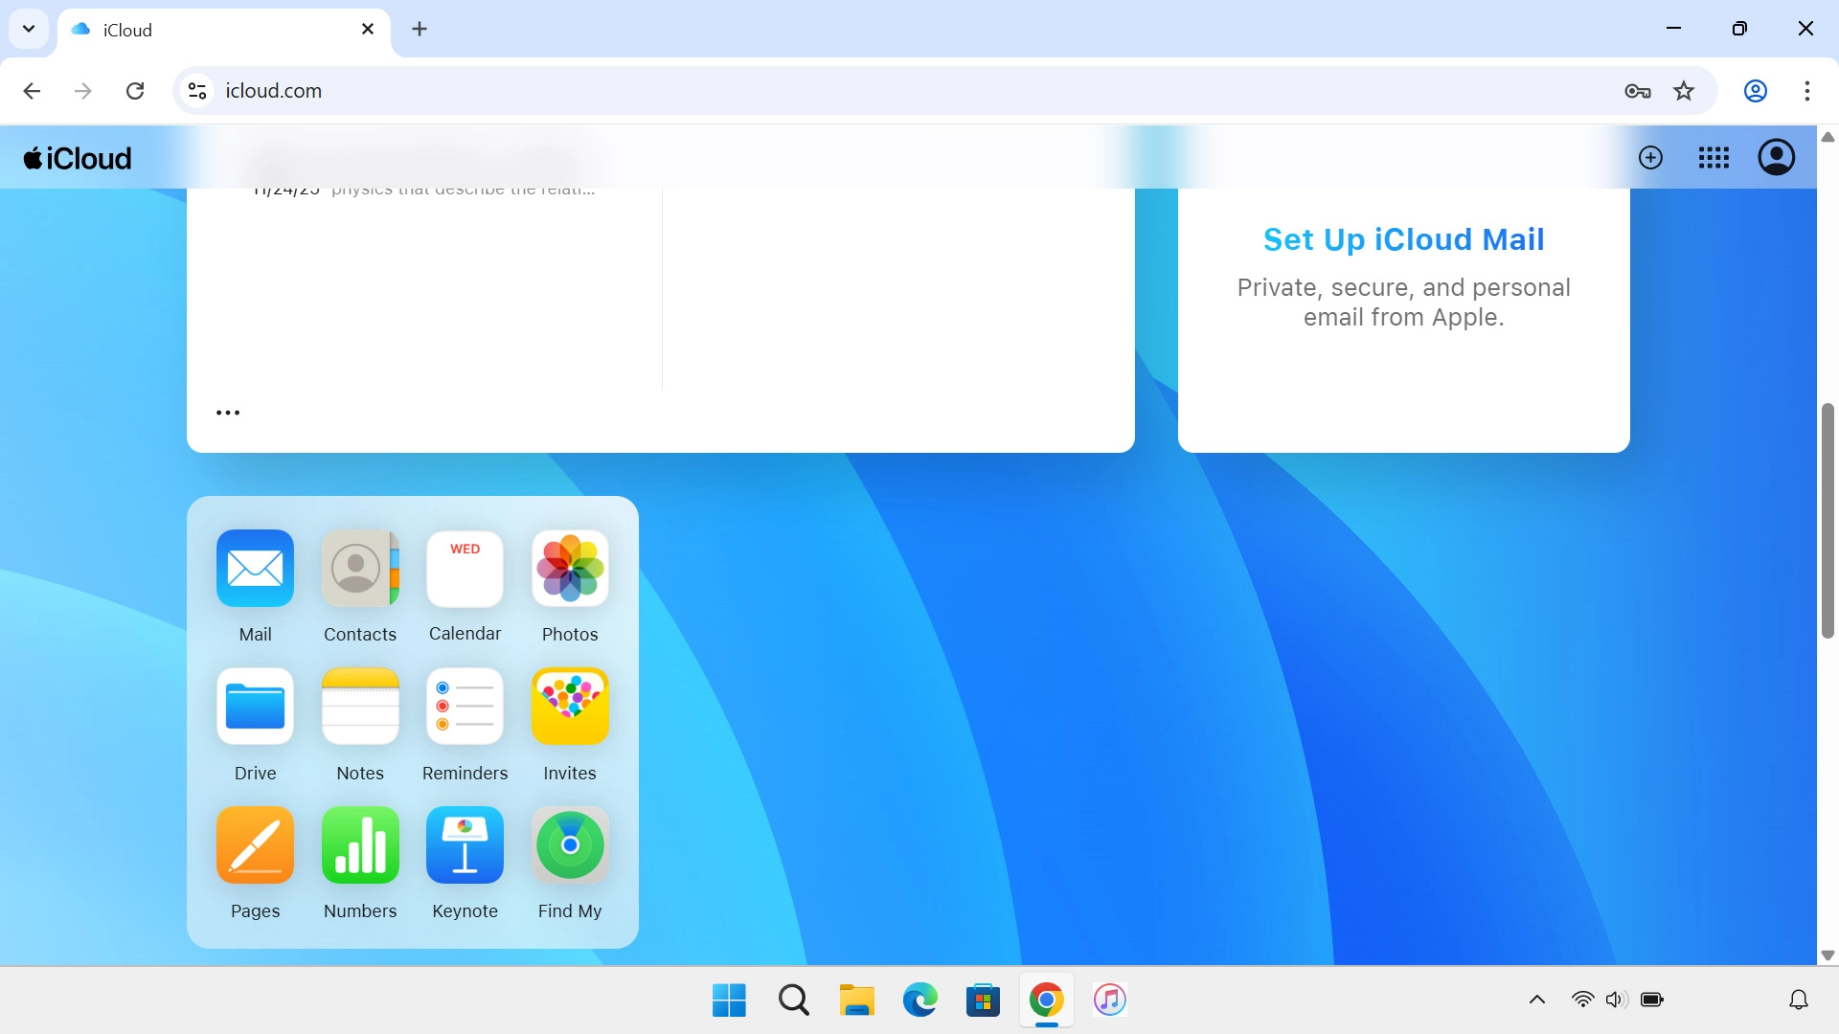Expand the browser tab search dropdown
Image resolution: width=1839 pixels, height=1034 pixels.
click(28, 29)
